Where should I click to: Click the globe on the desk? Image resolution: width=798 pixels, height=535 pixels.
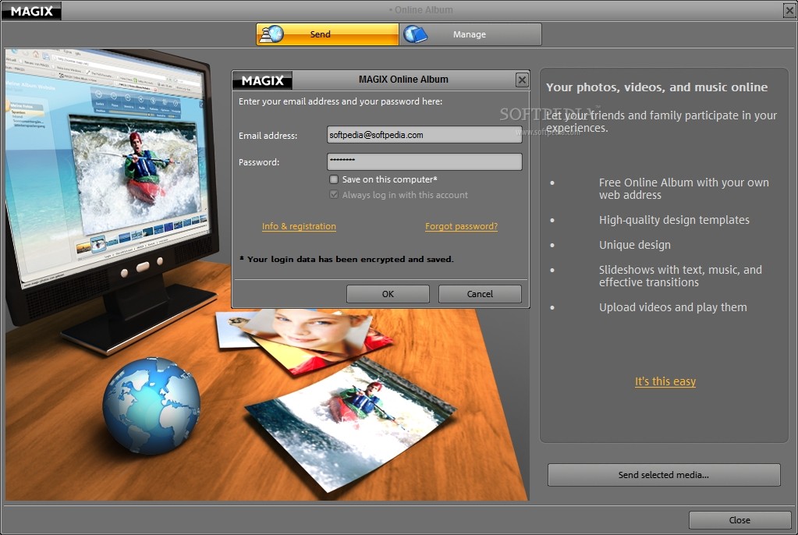(151, 406)
